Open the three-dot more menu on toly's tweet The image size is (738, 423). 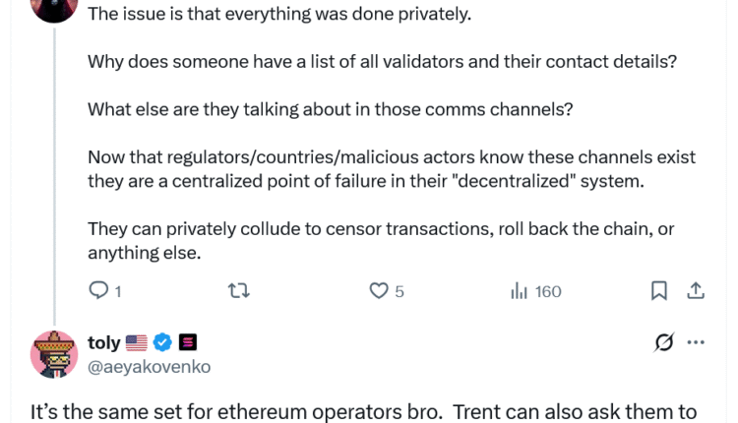696,342
